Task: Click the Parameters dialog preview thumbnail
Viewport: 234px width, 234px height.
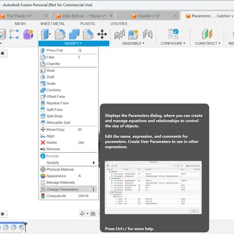Action: (153, 187)
